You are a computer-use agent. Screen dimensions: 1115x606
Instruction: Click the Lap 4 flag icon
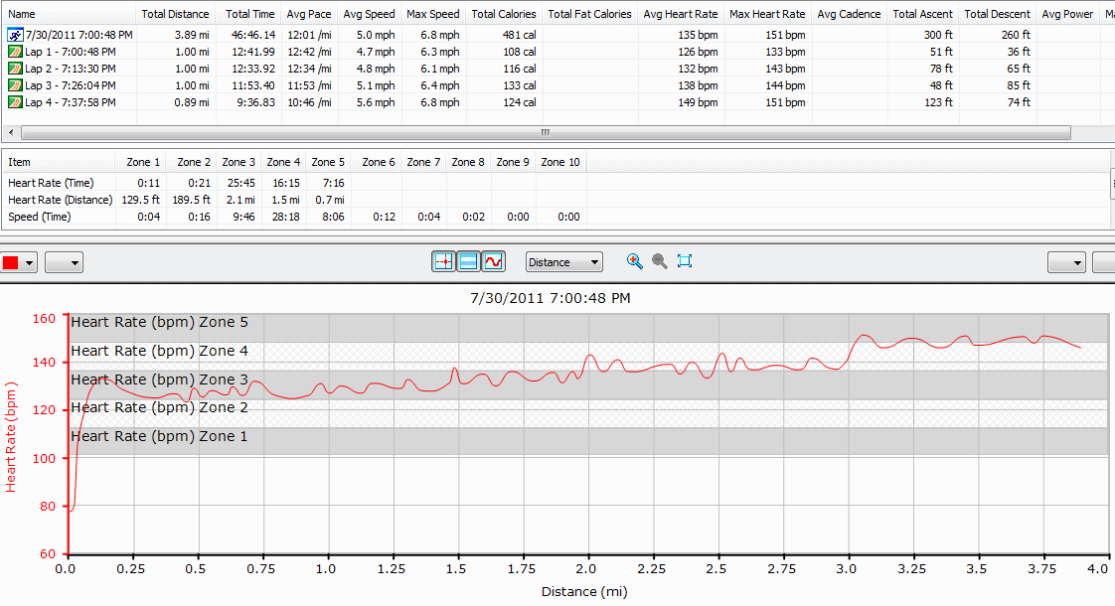[15, 102]
